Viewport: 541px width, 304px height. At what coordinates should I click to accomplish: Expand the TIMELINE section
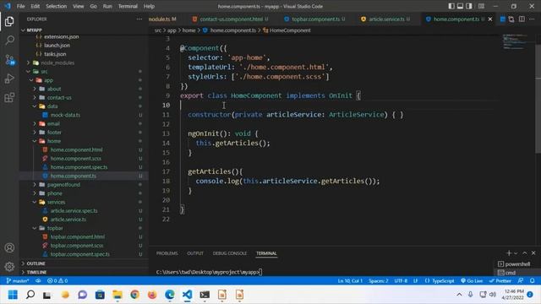[85, 272]
